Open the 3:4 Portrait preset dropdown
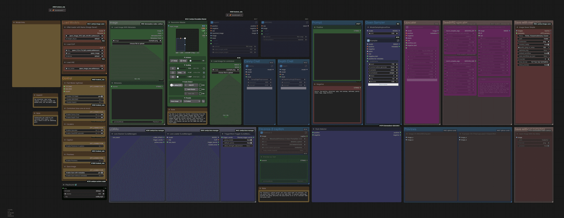 point(192,101)
